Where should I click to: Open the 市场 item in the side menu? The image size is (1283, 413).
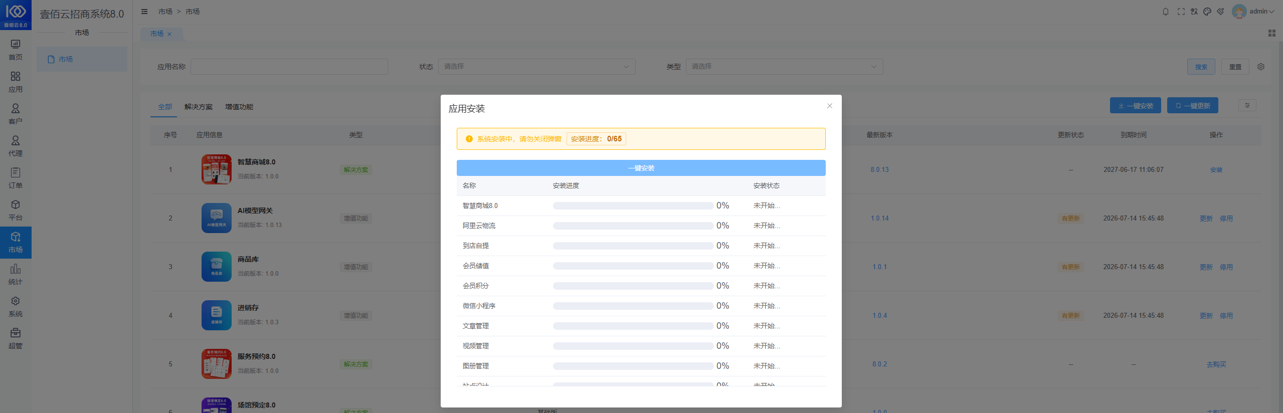82,59
